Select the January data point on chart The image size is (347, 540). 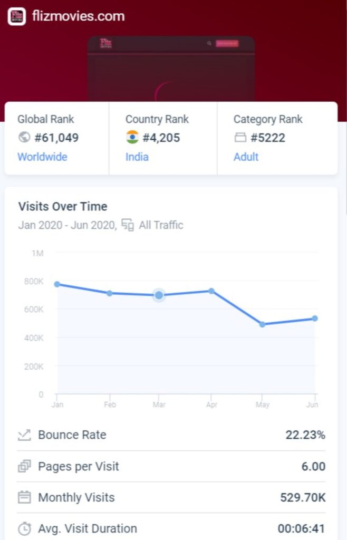pyautogui.click(x=57, y=284)
